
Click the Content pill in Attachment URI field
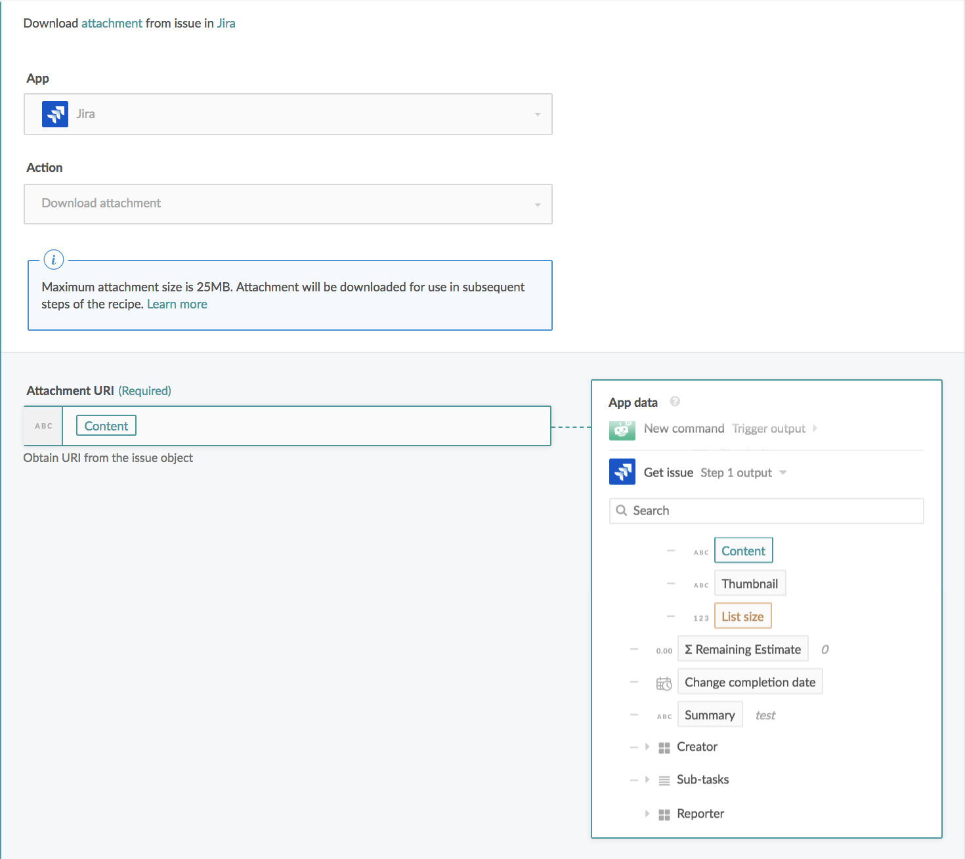pos(106,426)
